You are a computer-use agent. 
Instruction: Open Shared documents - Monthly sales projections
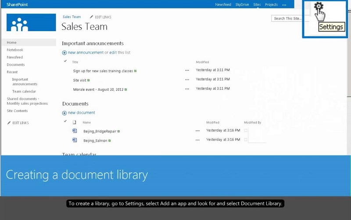[27, 101]
